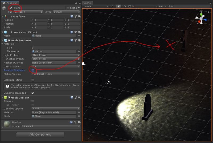
Task: Toggle the Receive Shadows checkbox
Action: (33, 70)
